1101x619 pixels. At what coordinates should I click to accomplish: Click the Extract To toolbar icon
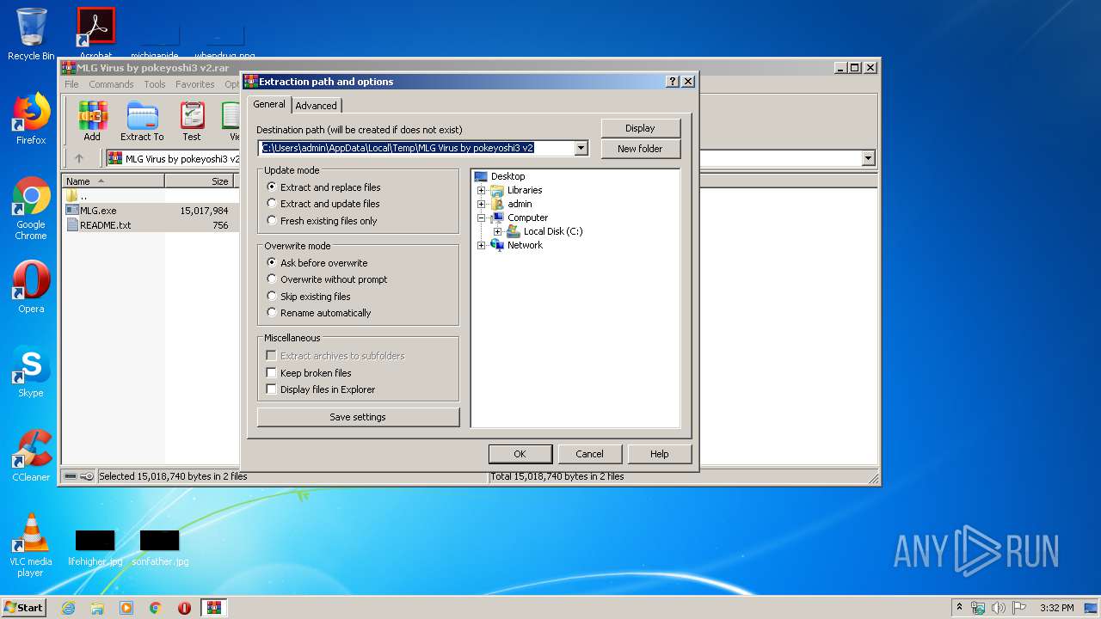pyautogui.click(x=142, y=121)
